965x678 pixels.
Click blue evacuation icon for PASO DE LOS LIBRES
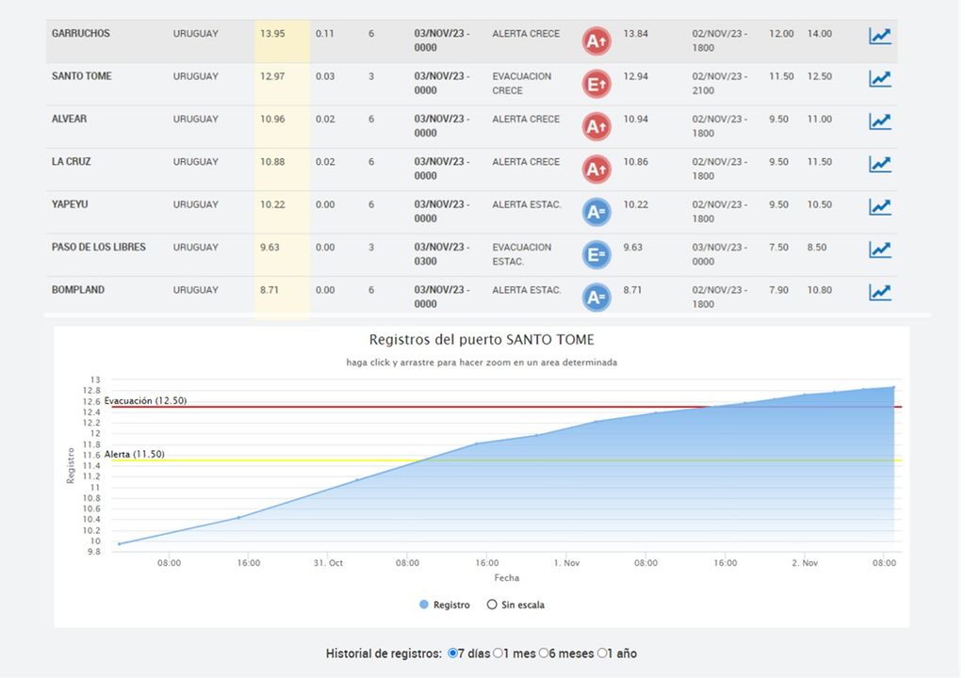(597, 254)
